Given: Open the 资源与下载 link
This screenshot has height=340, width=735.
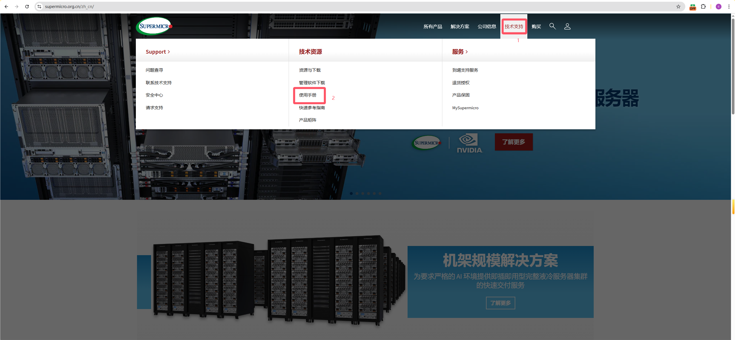Looking at the screenshot, I should [310, 70].
